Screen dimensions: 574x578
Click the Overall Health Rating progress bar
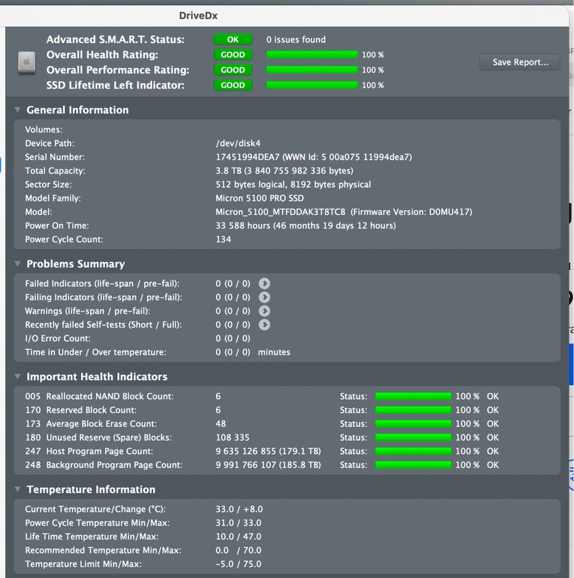click(312, 54)
